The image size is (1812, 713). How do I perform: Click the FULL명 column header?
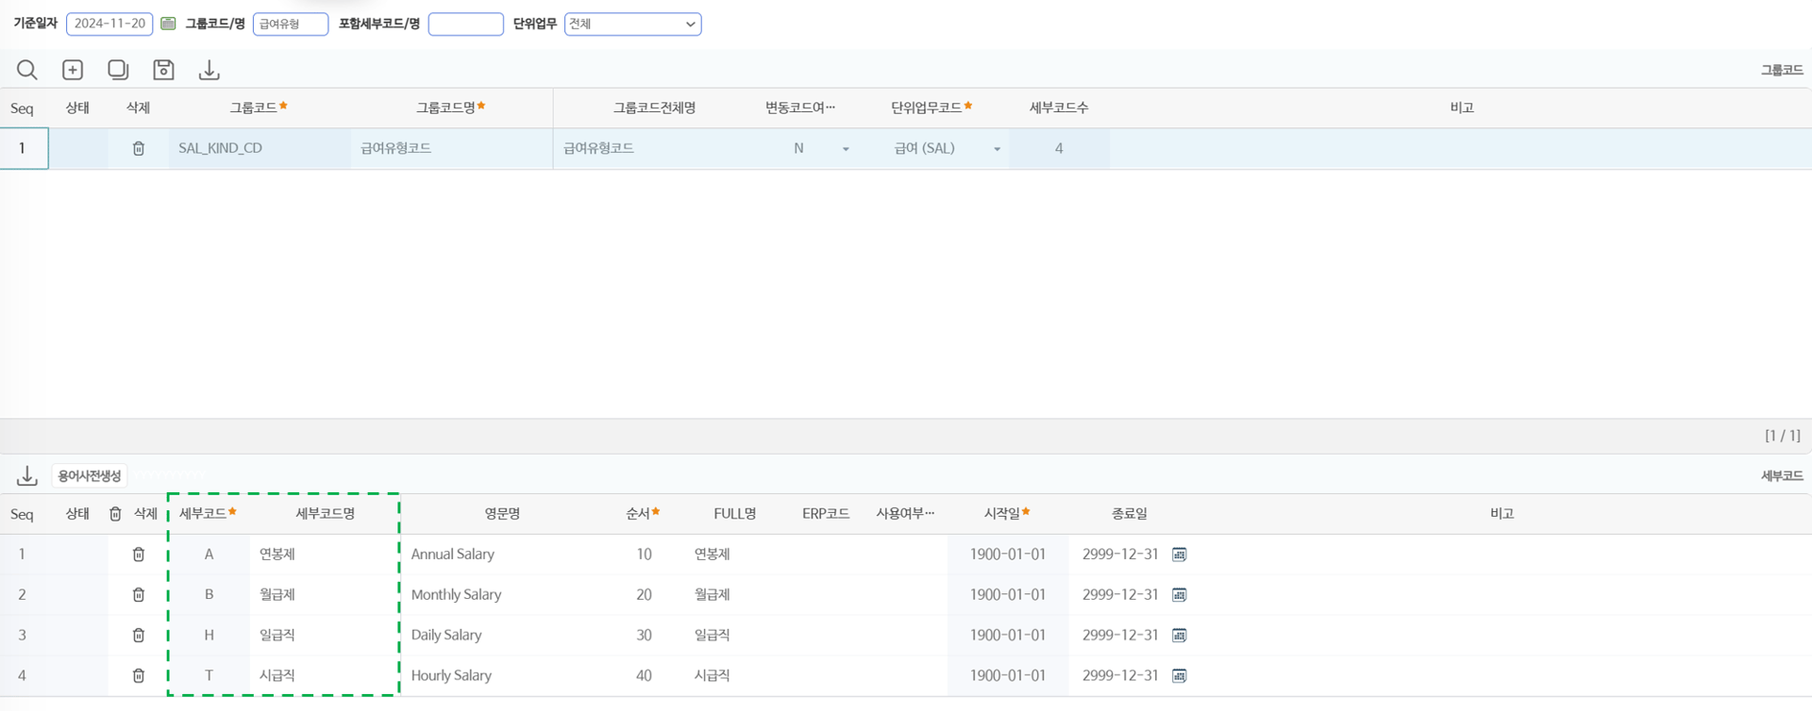[734, 514]
